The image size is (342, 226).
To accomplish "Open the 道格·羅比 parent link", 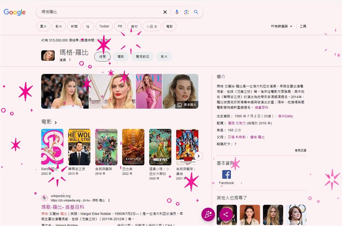I will click(257, 137).
